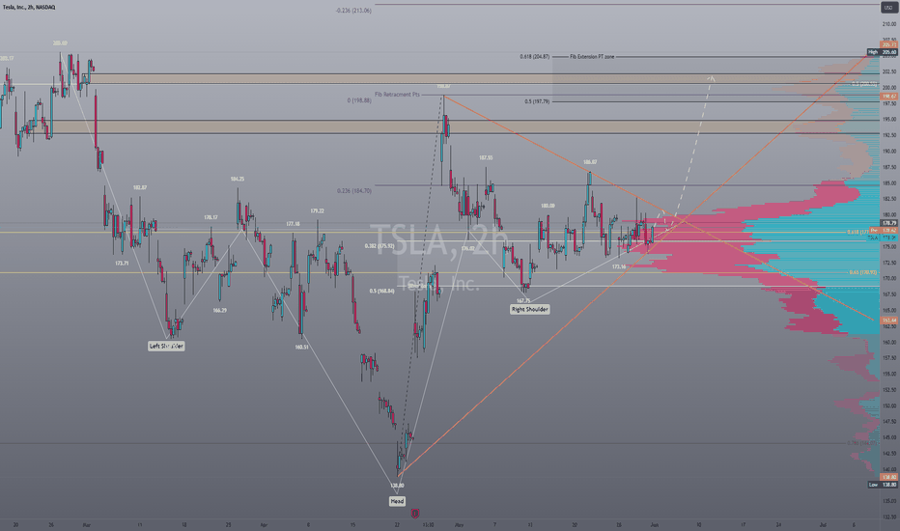Select the -0.236 (213.06) fib level label
The width and height of the screenshot is (900, 531).
(353, 11)
